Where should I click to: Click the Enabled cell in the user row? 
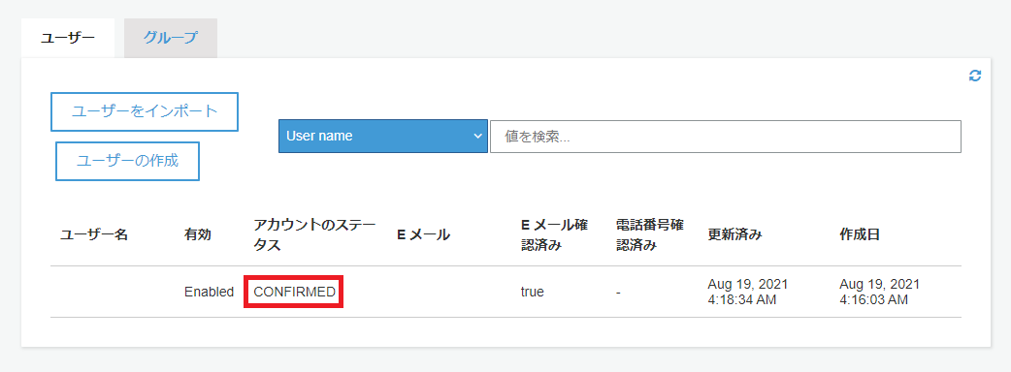tap(209, 292)
